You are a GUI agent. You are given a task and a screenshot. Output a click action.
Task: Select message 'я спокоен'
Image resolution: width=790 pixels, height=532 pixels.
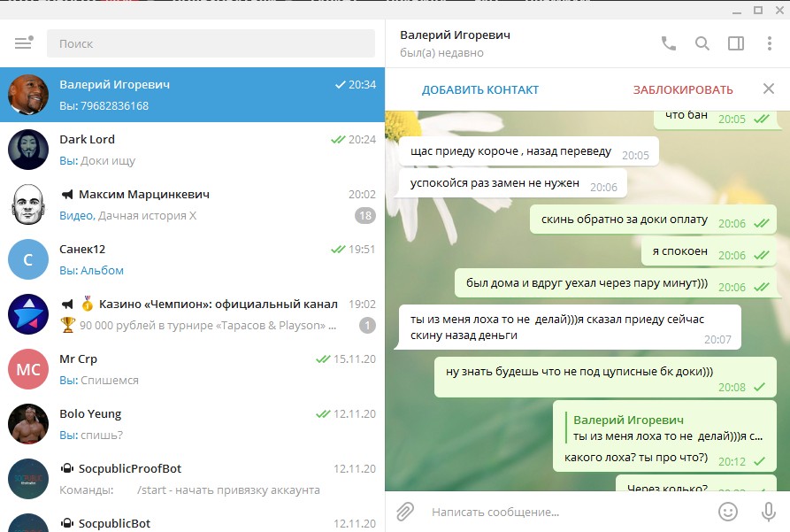(x=709, y=251)
